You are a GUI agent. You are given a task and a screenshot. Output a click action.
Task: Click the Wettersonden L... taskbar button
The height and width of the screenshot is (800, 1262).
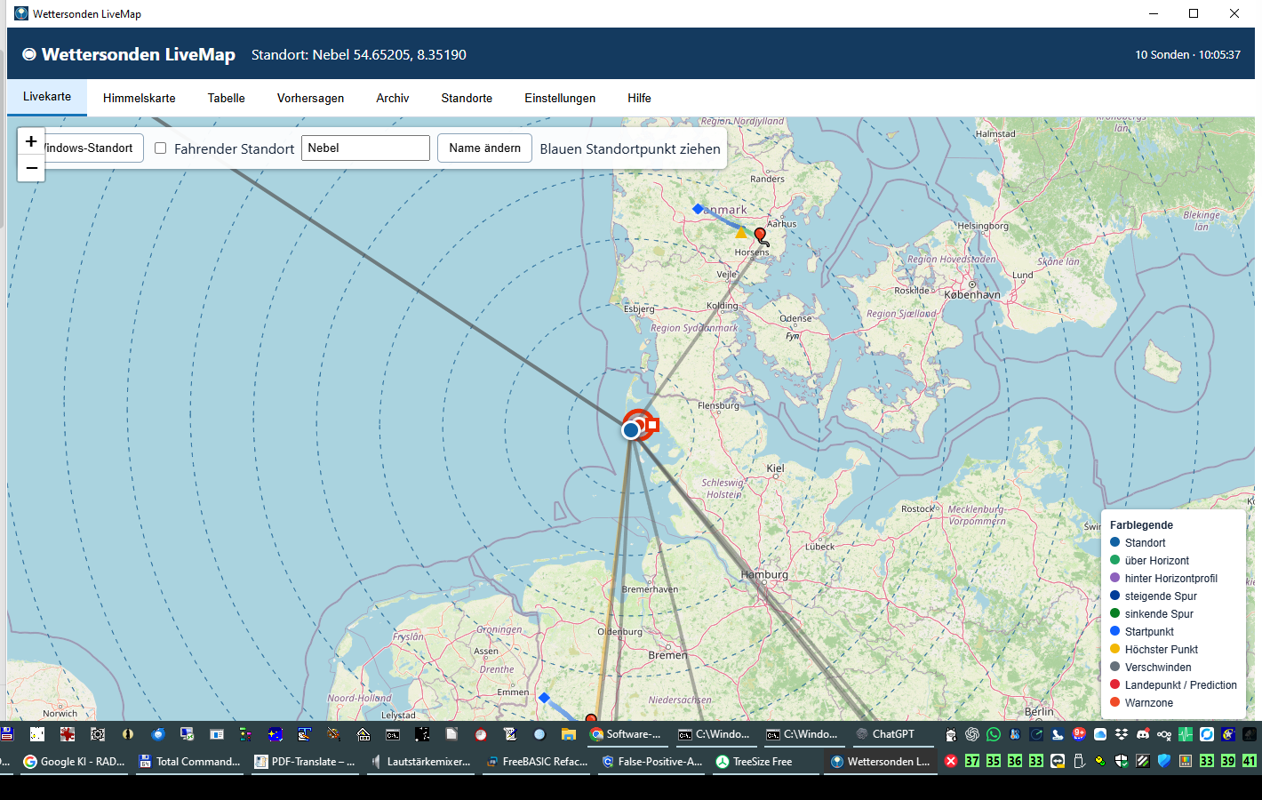[x=880, y=762]
